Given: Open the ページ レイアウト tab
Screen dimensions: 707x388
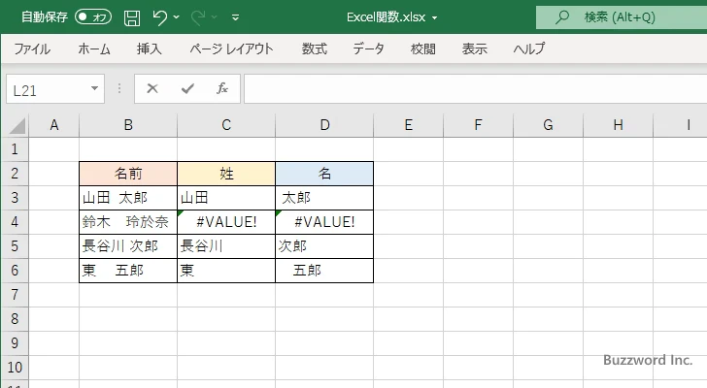Looking at the screenshot, I should 231,48.
